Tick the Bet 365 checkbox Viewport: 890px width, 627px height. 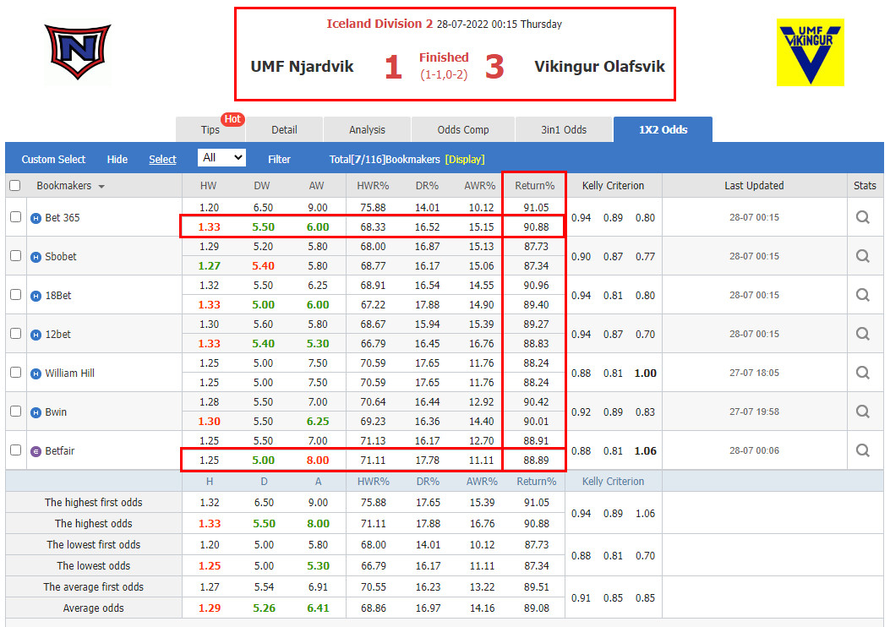(15, 217)
